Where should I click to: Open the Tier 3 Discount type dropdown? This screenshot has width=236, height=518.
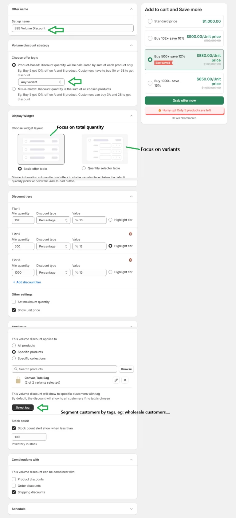click(53, 273)
